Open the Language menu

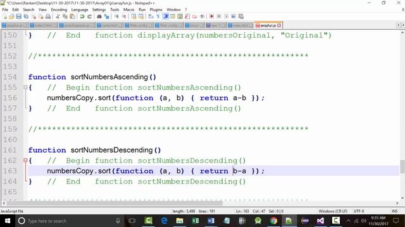[80, 9]
